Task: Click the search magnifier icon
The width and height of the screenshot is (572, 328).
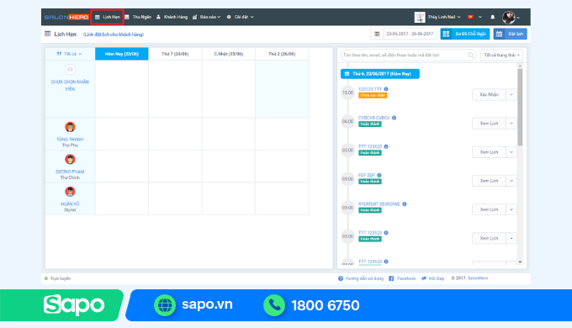Action: pos(470,56)
